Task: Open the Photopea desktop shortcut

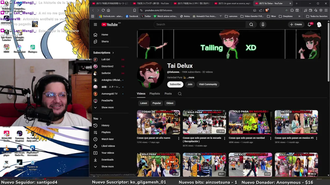Action: click(x=32, y=49)
